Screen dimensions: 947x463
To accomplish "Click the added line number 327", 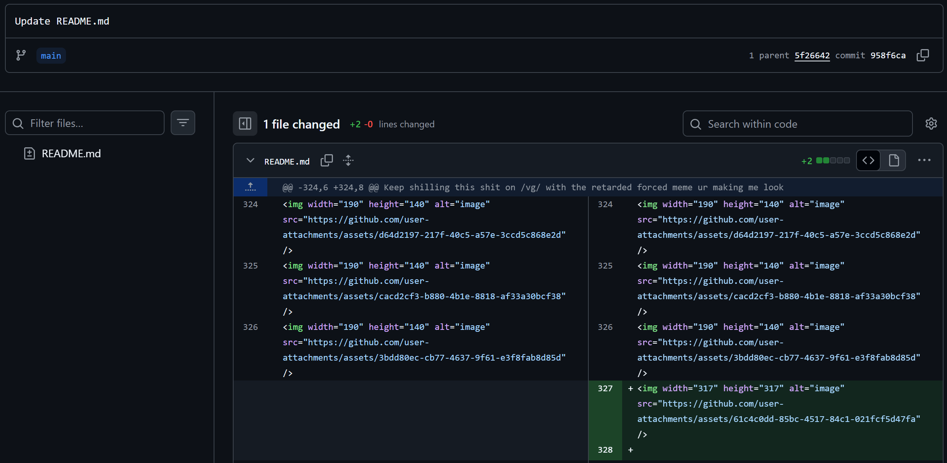I will (605, 388).
